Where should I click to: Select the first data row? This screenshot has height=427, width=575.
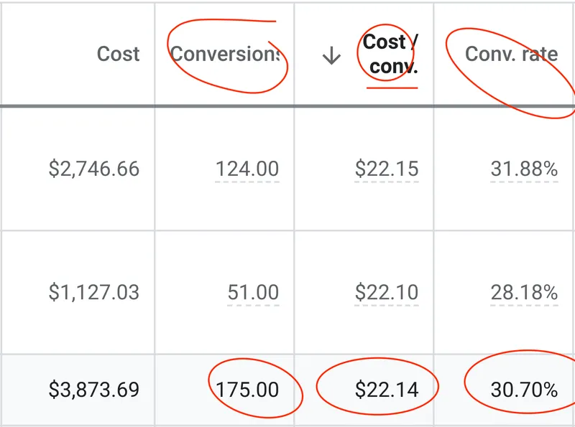pos(287,170)
